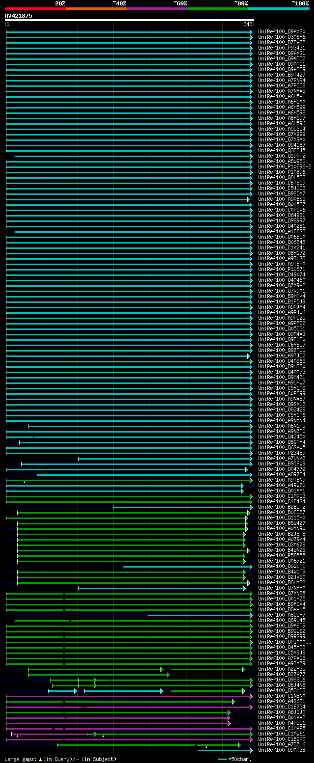Click label UniRef100_Q7X999
Screen dimensions: 314x763
click(282, 135)
